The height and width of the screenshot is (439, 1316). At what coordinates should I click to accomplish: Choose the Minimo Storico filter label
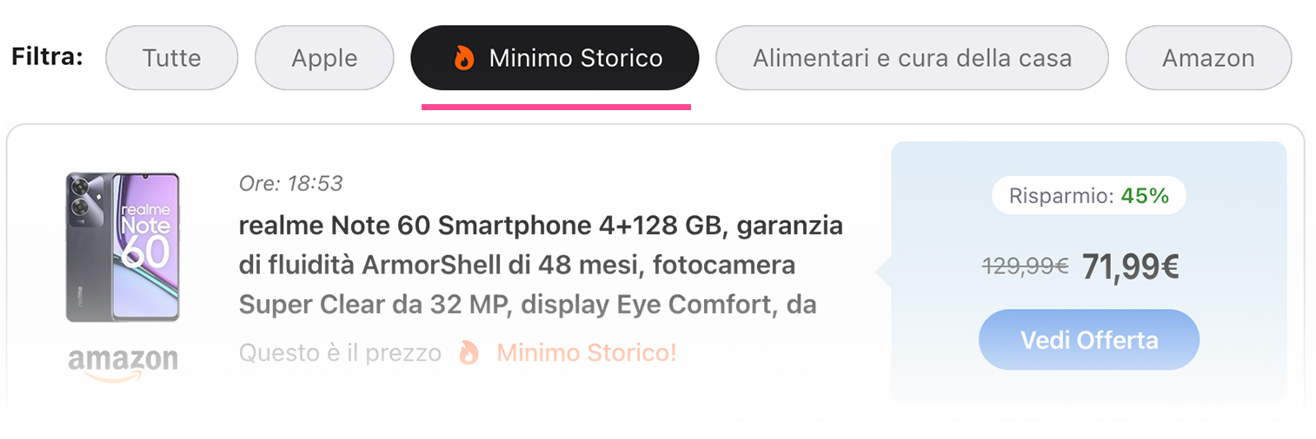(x=575, y=58)
